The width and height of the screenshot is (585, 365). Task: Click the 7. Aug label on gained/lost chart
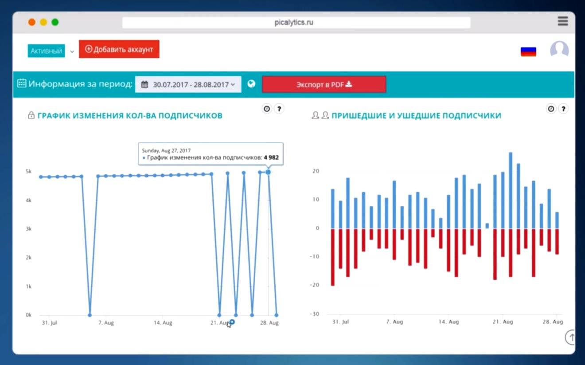394,322
